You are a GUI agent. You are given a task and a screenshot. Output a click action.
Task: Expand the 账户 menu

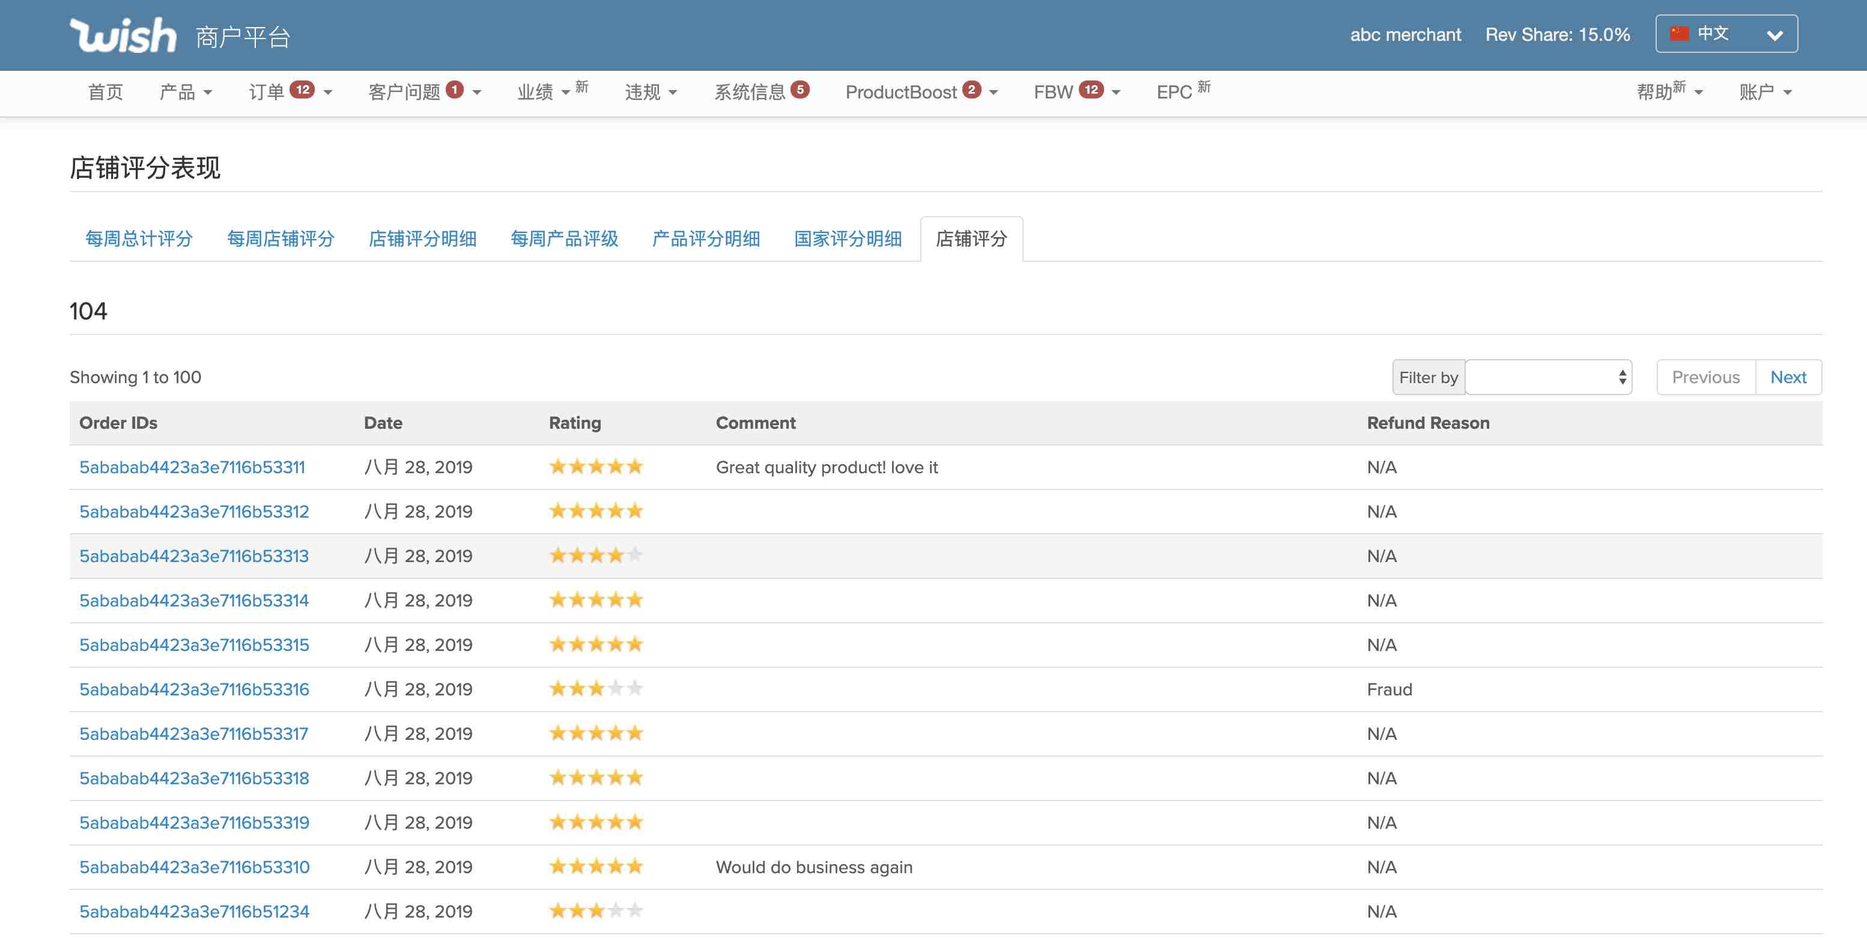pyautogui.click(x=1766, y=92)
